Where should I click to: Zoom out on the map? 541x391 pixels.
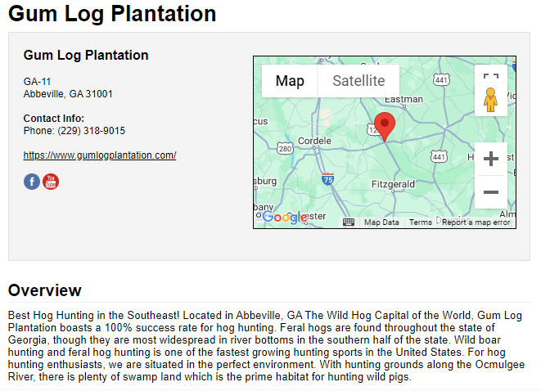click(491, 192)
